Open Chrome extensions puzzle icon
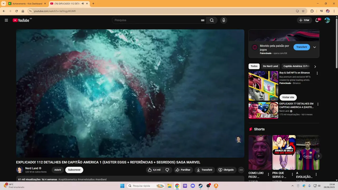338x190 pixels. coord(312,11)
